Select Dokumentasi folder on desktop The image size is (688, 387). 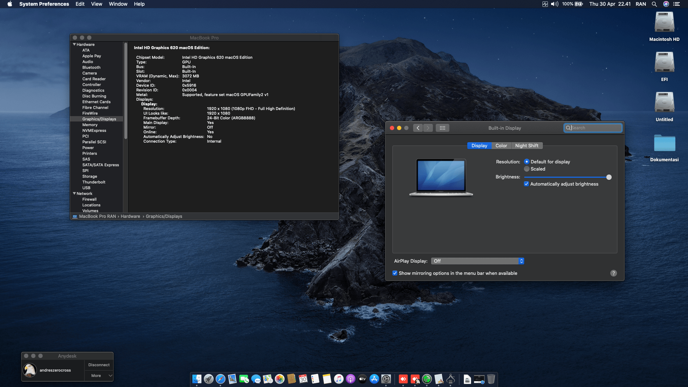coord(664,147)
